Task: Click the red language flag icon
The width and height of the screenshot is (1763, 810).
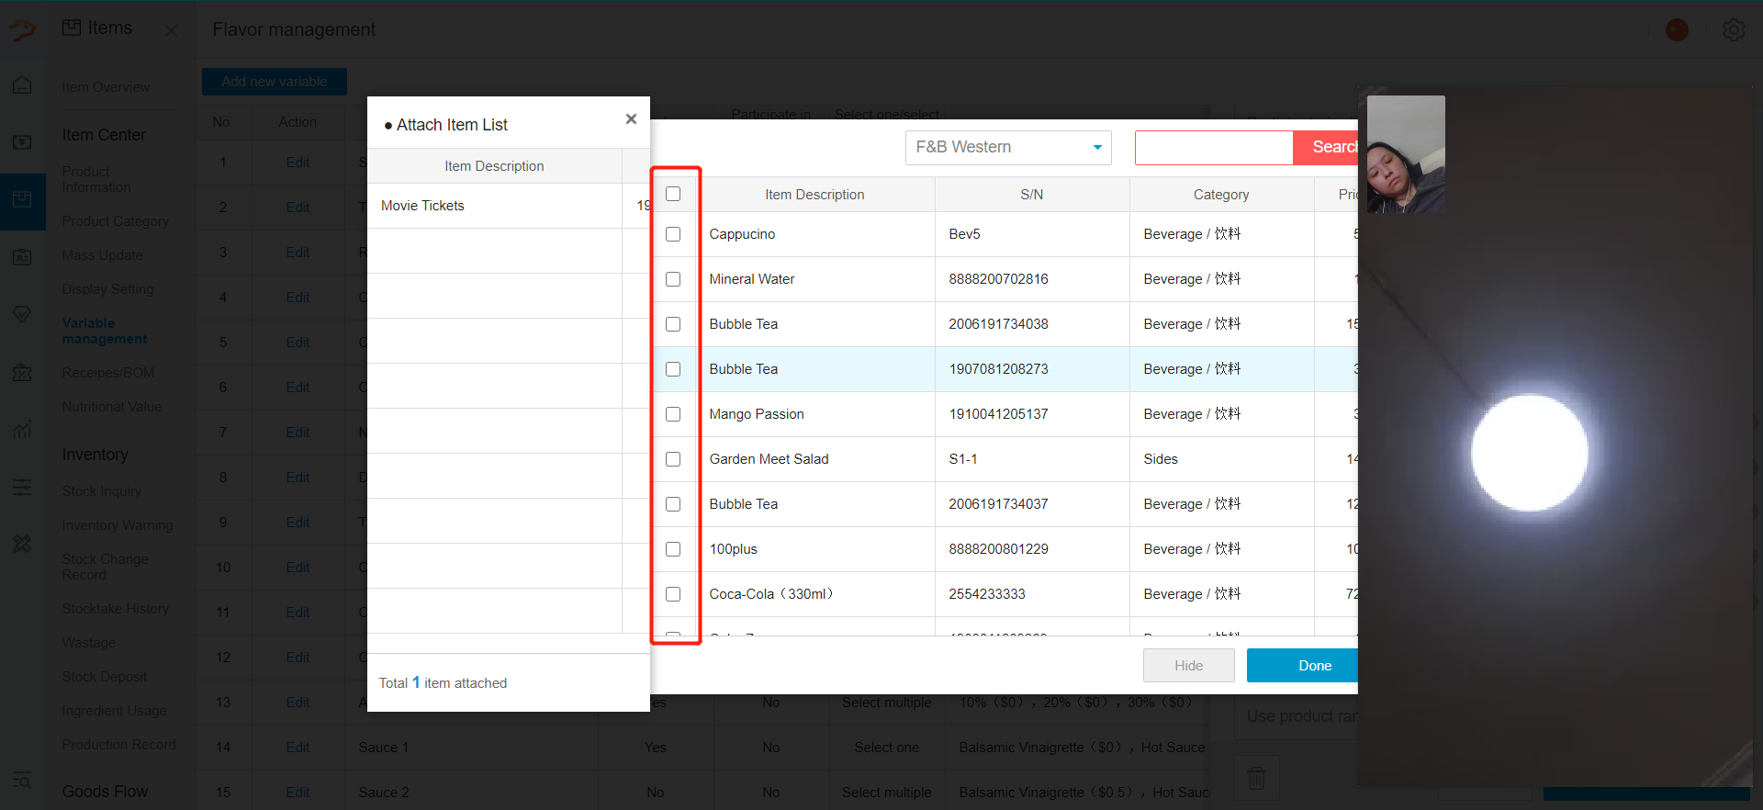Action: click(1677, 30)
